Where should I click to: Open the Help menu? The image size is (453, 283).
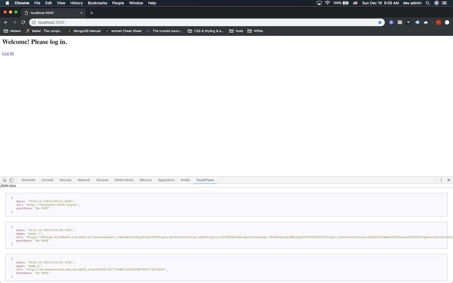152,3
